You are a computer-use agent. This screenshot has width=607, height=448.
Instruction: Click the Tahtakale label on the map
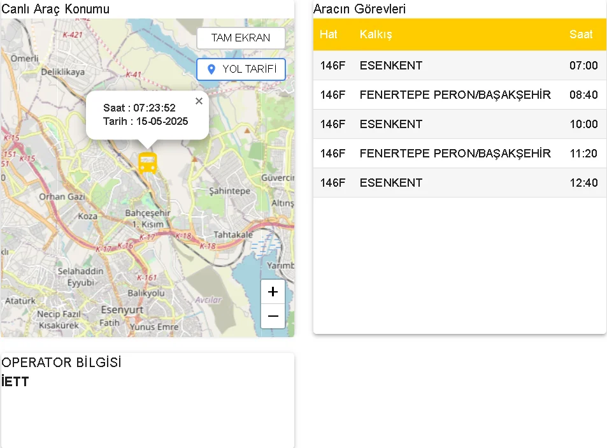233,234
